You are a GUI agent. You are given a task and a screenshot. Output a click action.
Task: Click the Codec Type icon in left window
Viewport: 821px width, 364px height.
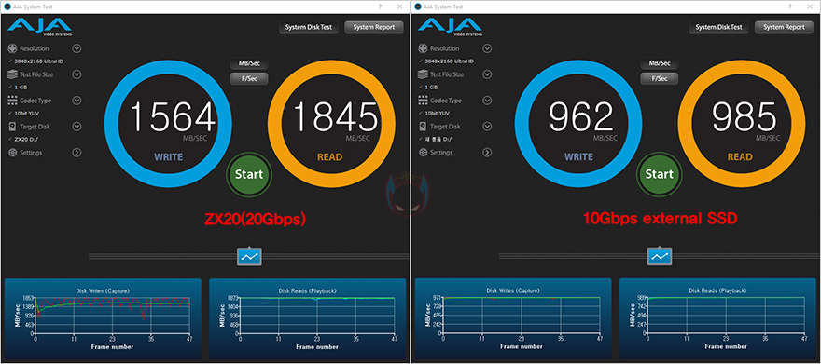[12, 101]
